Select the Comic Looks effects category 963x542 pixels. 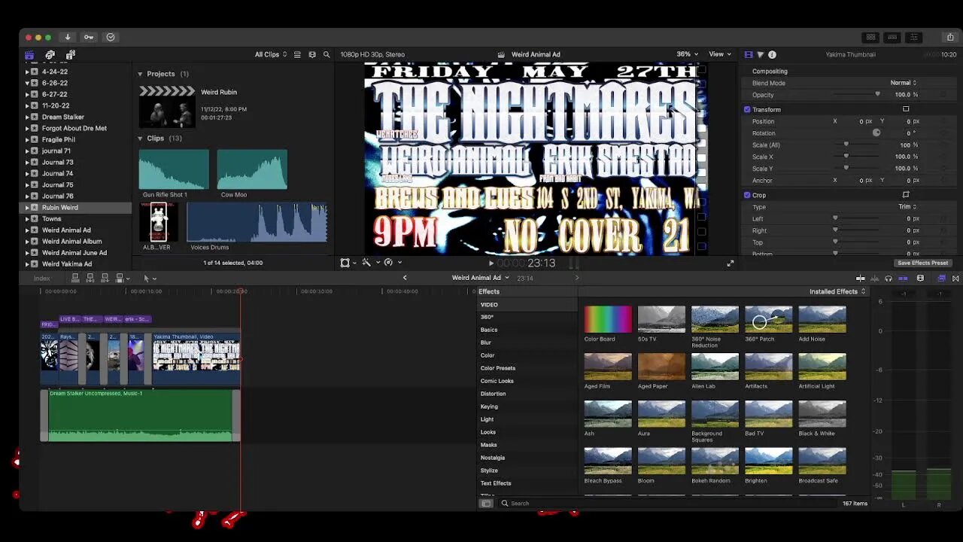coord(497,381)
